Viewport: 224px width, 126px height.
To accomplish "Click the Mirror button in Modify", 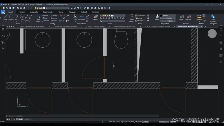I will 54,18.
